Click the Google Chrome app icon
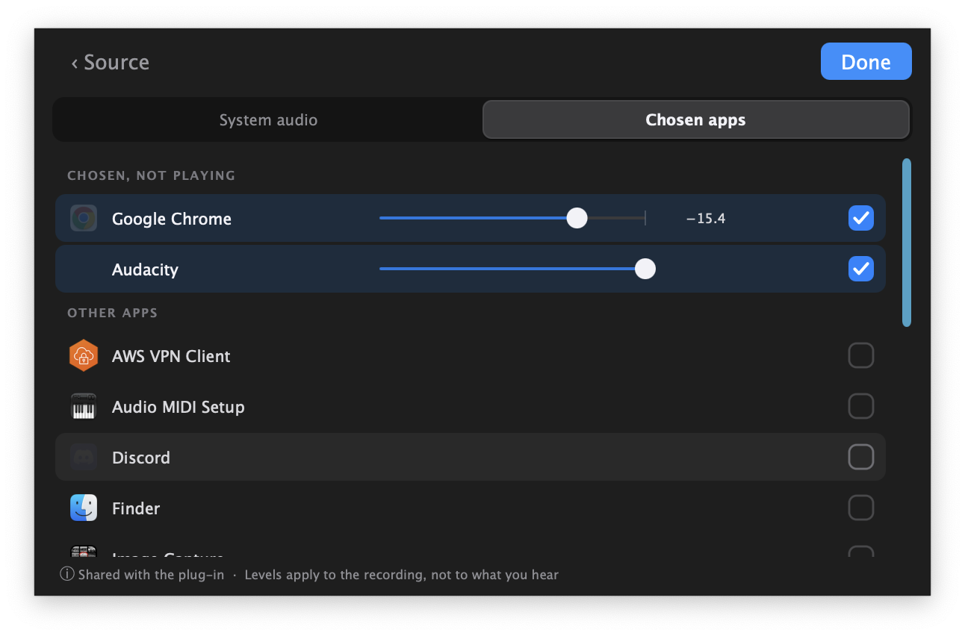 [84, 219]
